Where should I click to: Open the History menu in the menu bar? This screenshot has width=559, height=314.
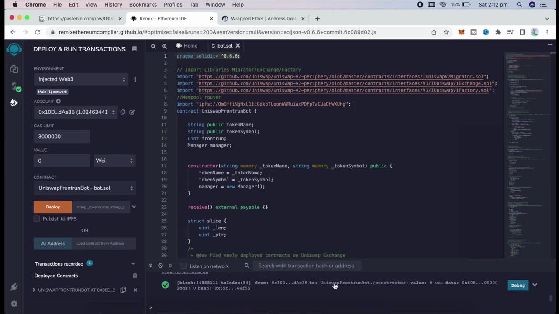point(113,4)
